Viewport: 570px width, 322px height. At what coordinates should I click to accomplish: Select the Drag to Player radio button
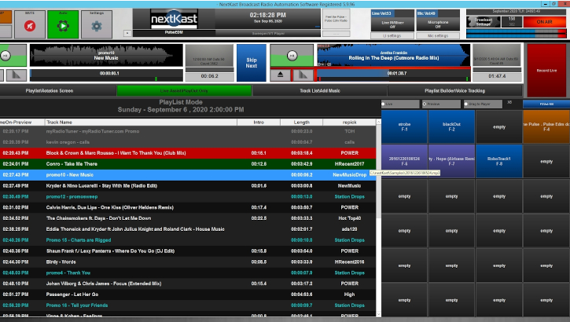click(x=466, y=104)
